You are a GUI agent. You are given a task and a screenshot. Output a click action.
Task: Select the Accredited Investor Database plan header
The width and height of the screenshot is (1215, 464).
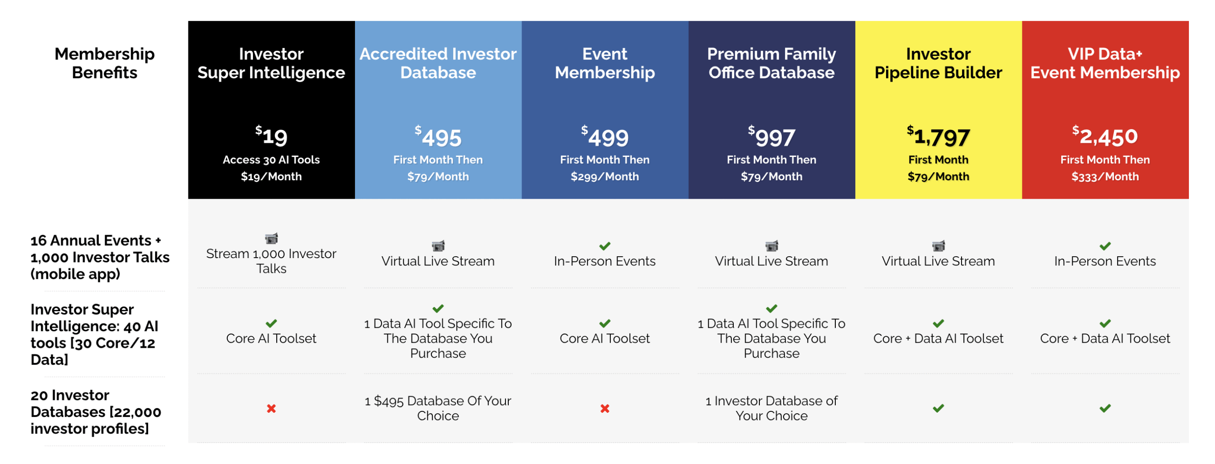coord(438,110)
